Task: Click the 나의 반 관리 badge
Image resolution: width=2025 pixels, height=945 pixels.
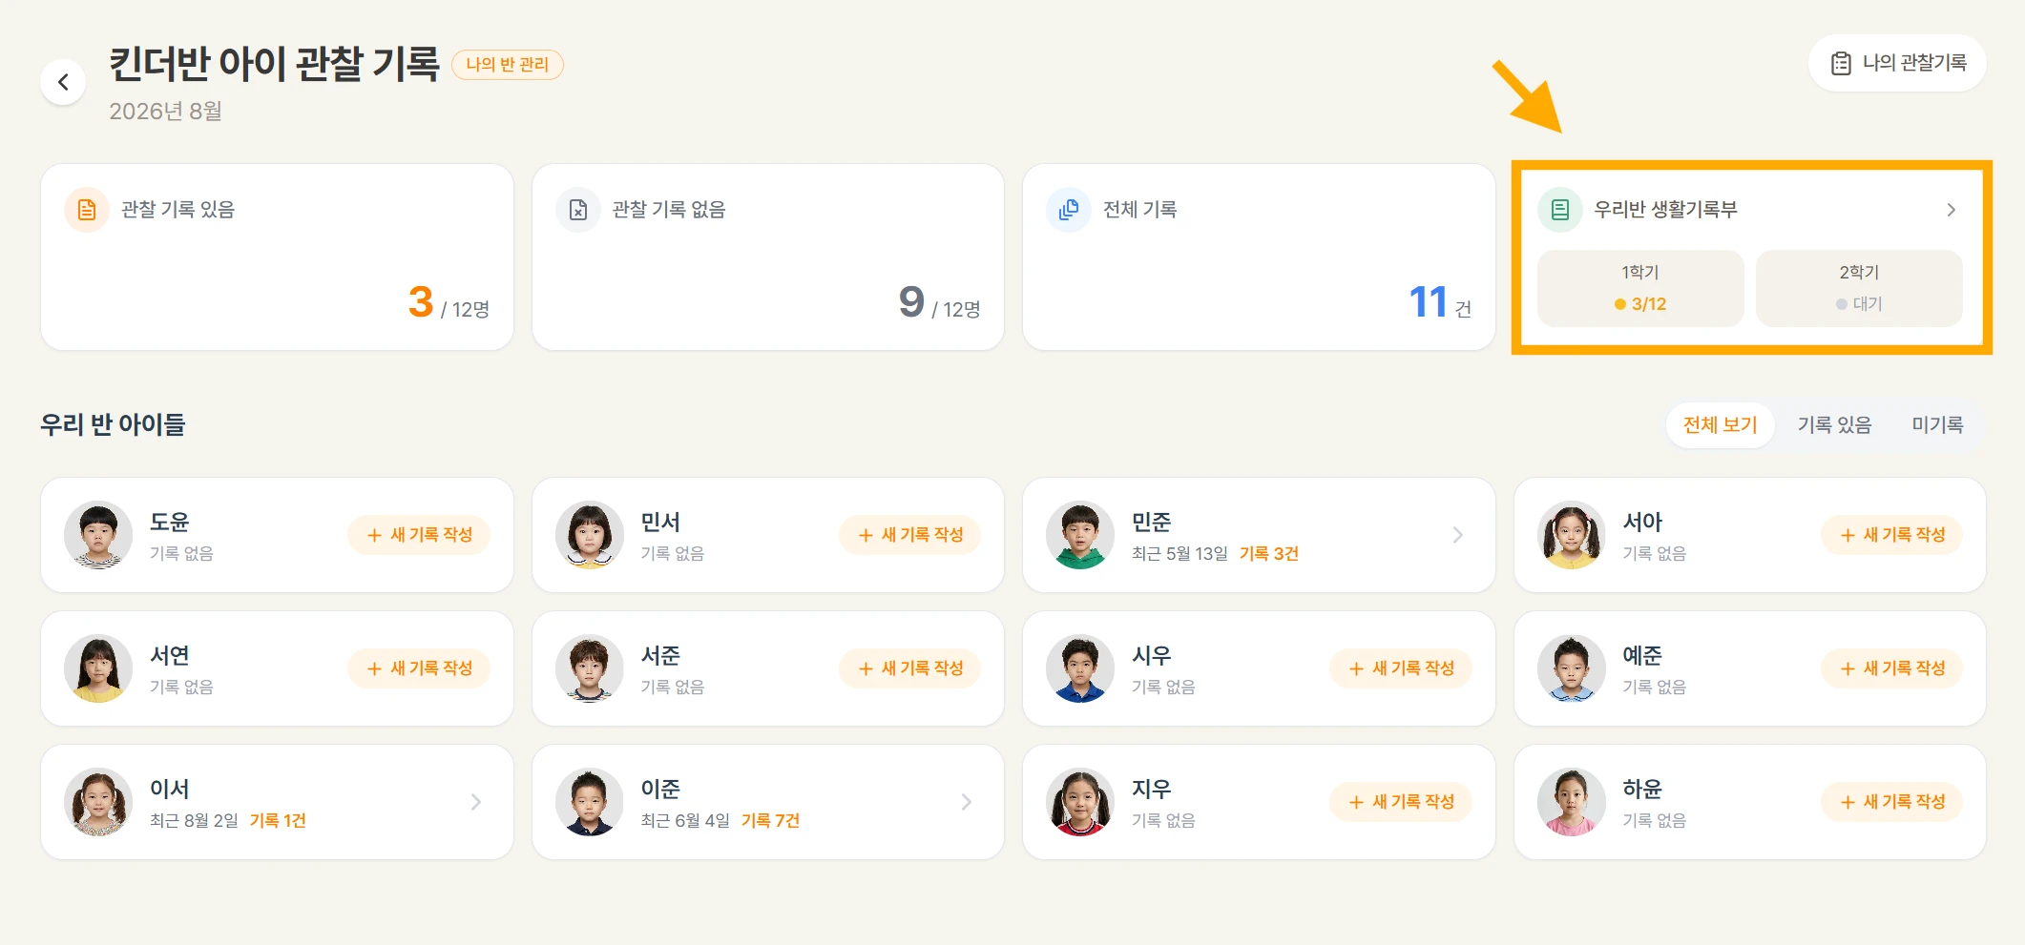Action: [x=508, y=65]
